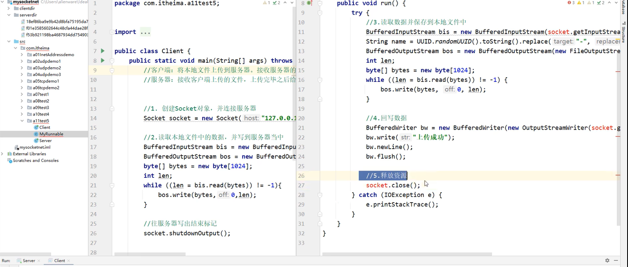Collapse the serverdir folder in the project tree
Viewport: 628px width, 267px height.
[x=9, y=15]
